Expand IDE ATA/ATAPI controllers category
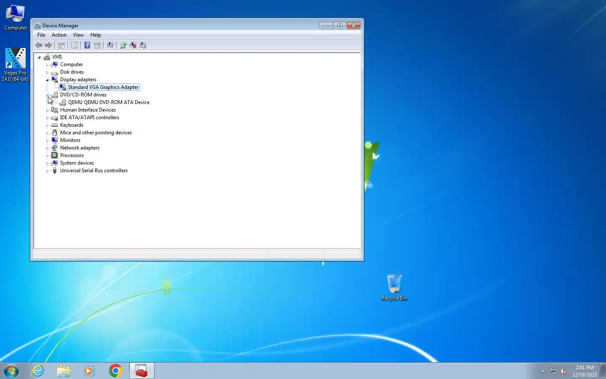Screen dimensions: 606x379 [47, 118]
